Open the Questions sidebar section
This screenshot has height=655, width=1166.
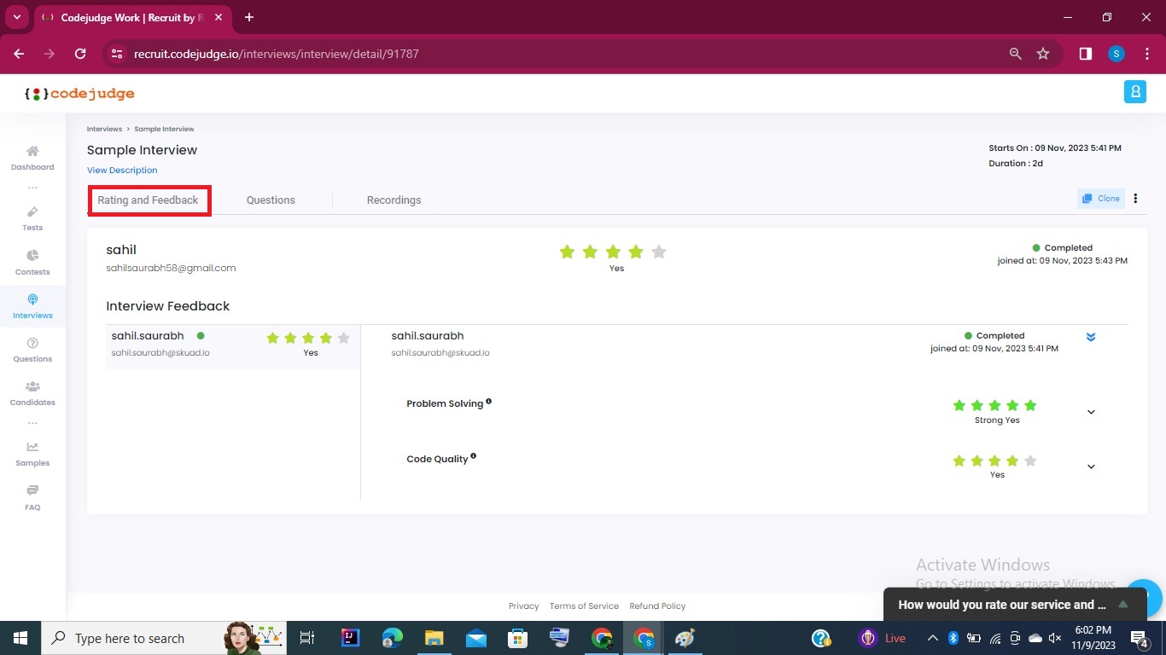pos(32,350)
